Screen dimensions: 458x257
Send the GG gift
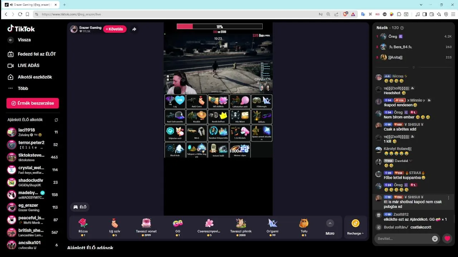click(x=178, y=228)
